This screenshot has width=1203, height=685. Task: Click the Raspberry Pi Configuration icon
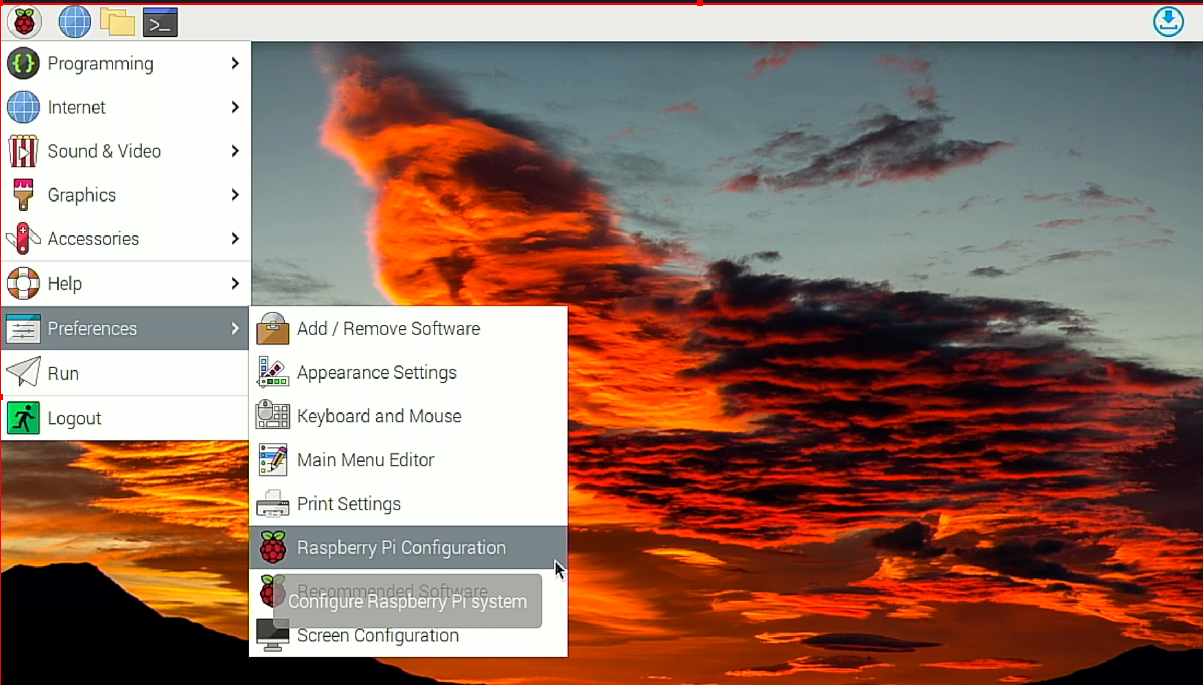tap(273, 547)
